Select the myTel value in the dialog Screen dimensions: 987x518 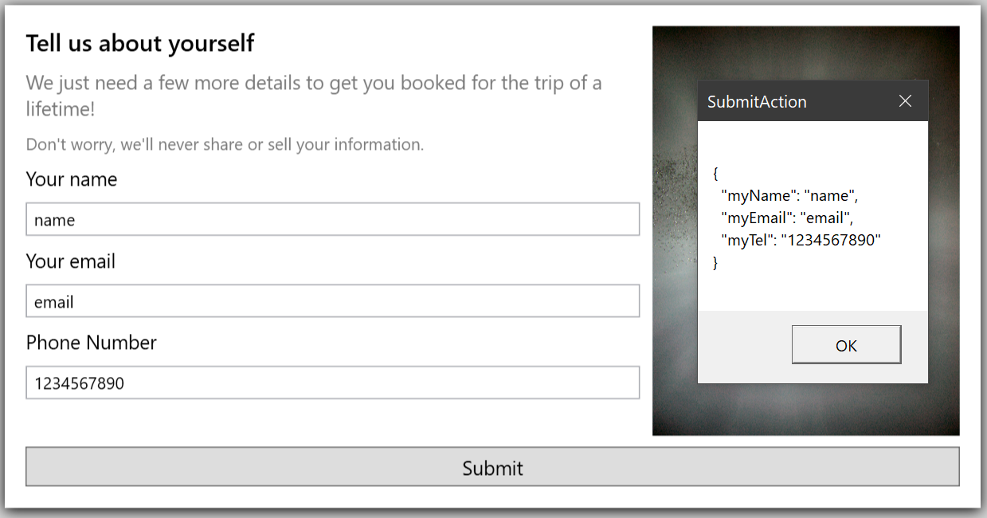pyautogui.click(x=833, y=238)
